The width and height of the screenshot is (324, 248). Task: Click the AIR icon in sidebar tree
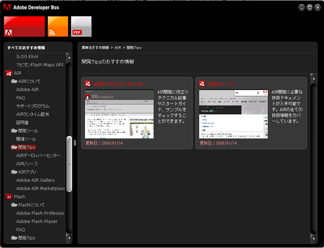point(9,73)
